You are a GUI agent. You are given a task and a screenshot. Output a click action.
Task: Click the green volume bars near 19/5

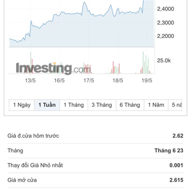145,64
